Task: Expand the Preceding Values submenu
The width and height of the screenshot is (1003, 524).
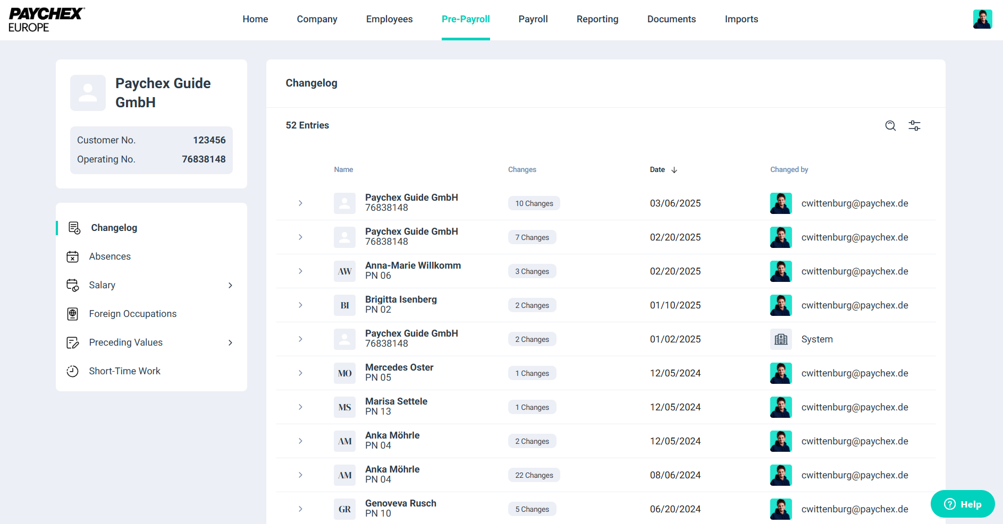Action: 230,343
